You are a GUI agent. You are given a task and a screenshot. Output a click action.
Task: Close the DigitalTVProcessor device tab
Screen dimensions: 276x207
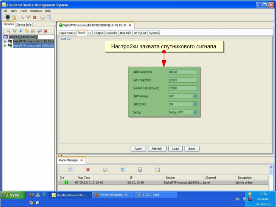click(130, 25)
